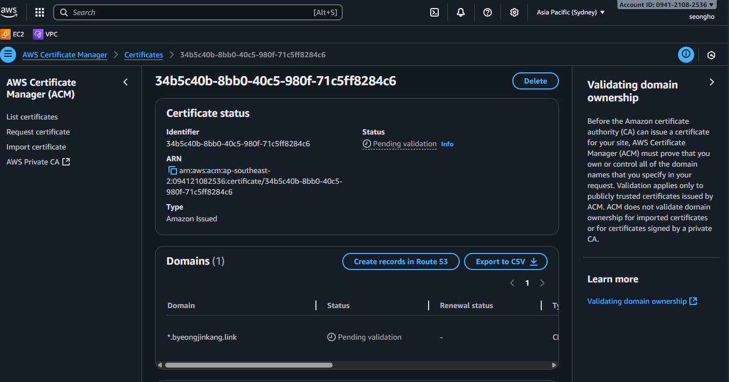Click the Pending validation status in domain row
This screenshot has height=382, width=729.
(x=364, y=337)
